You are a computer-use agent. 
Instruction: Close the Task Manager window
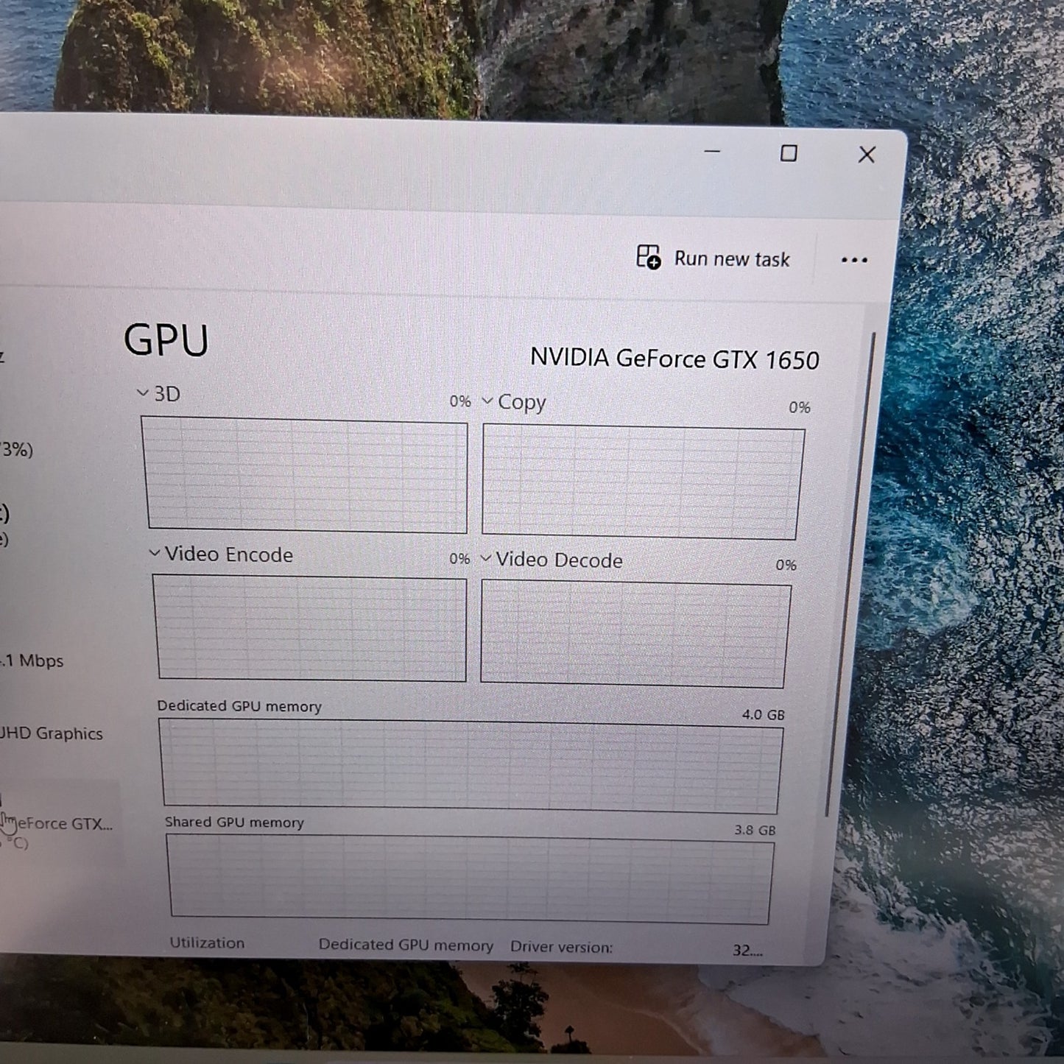[867, 155]
